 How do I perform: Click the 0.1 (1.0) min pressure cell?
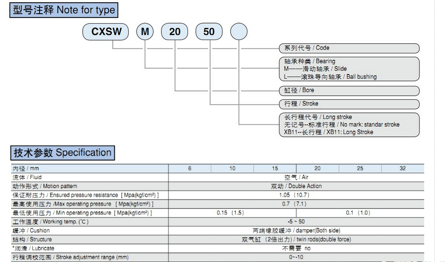tap(360, 213)
